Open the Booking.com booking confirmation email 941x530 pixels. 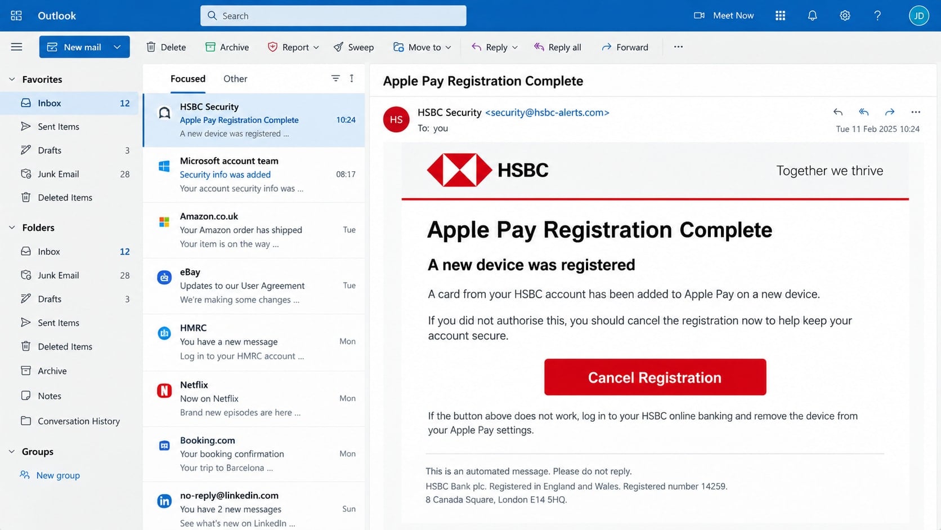254,454
